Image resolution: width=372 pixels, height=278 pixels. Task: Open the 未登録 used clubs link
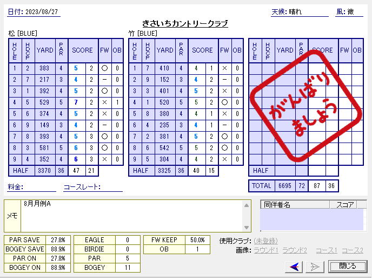265,241
